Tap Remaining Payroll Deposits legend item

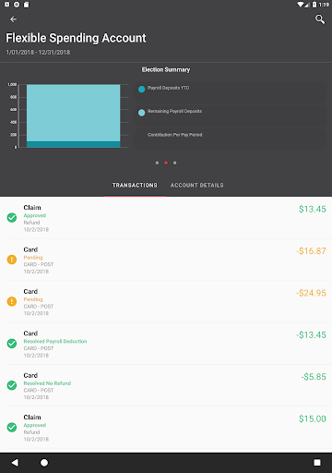230,115
